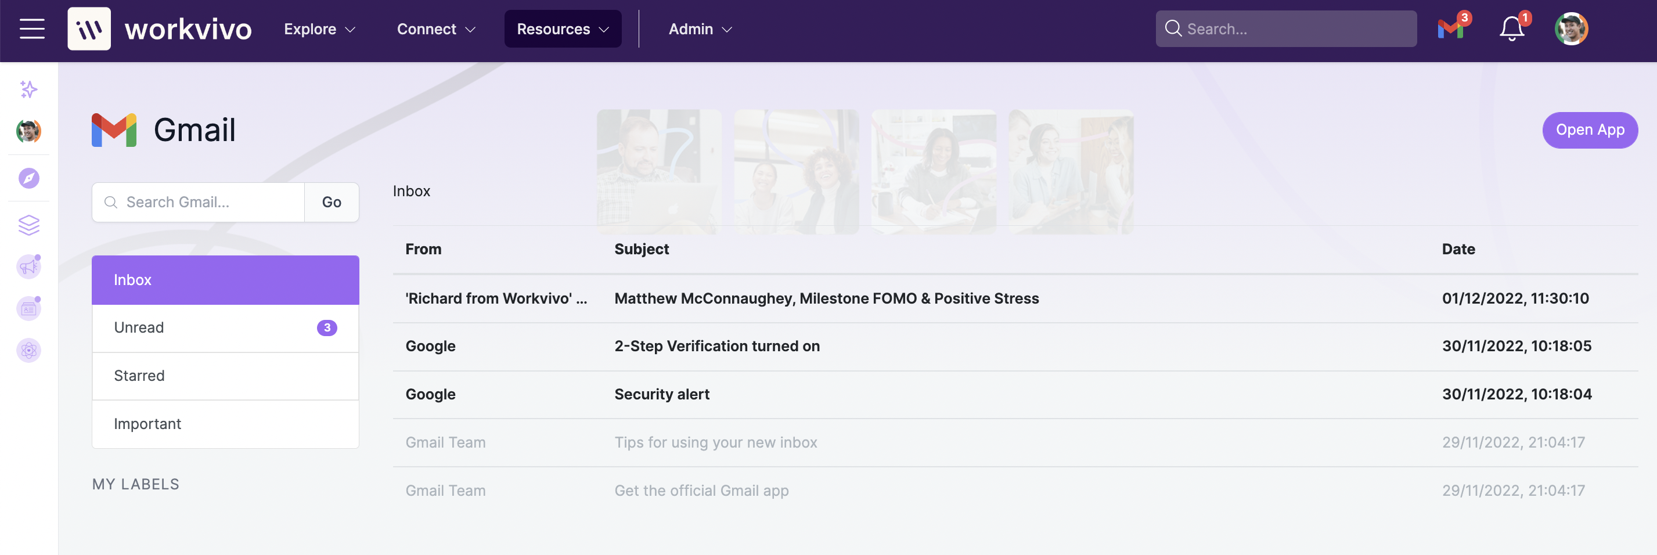Screen dimensions: 1657x555
Task: Click the Subject column header
Action: 642,250
